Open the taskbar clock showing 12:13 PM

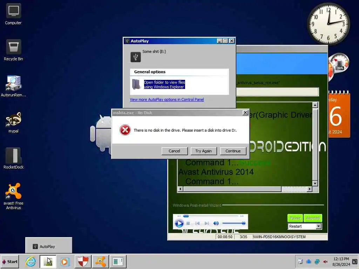(x=341, y=261)
